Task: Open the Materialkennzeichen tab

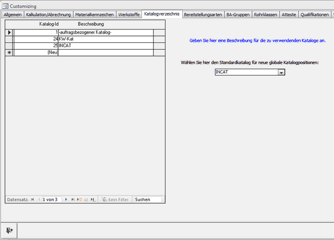Action: pyautogui.click(x=94, y=15)
